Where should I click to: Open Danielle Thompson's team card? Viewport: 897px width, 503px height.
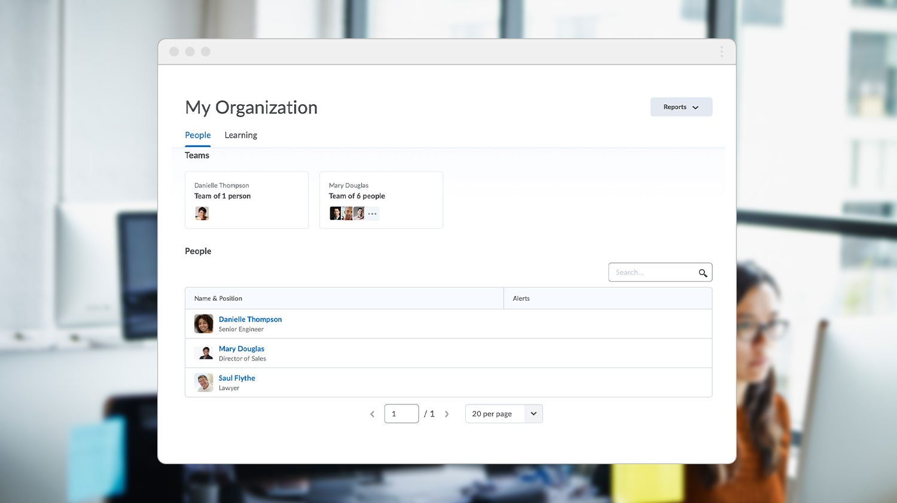click(246, 200)
